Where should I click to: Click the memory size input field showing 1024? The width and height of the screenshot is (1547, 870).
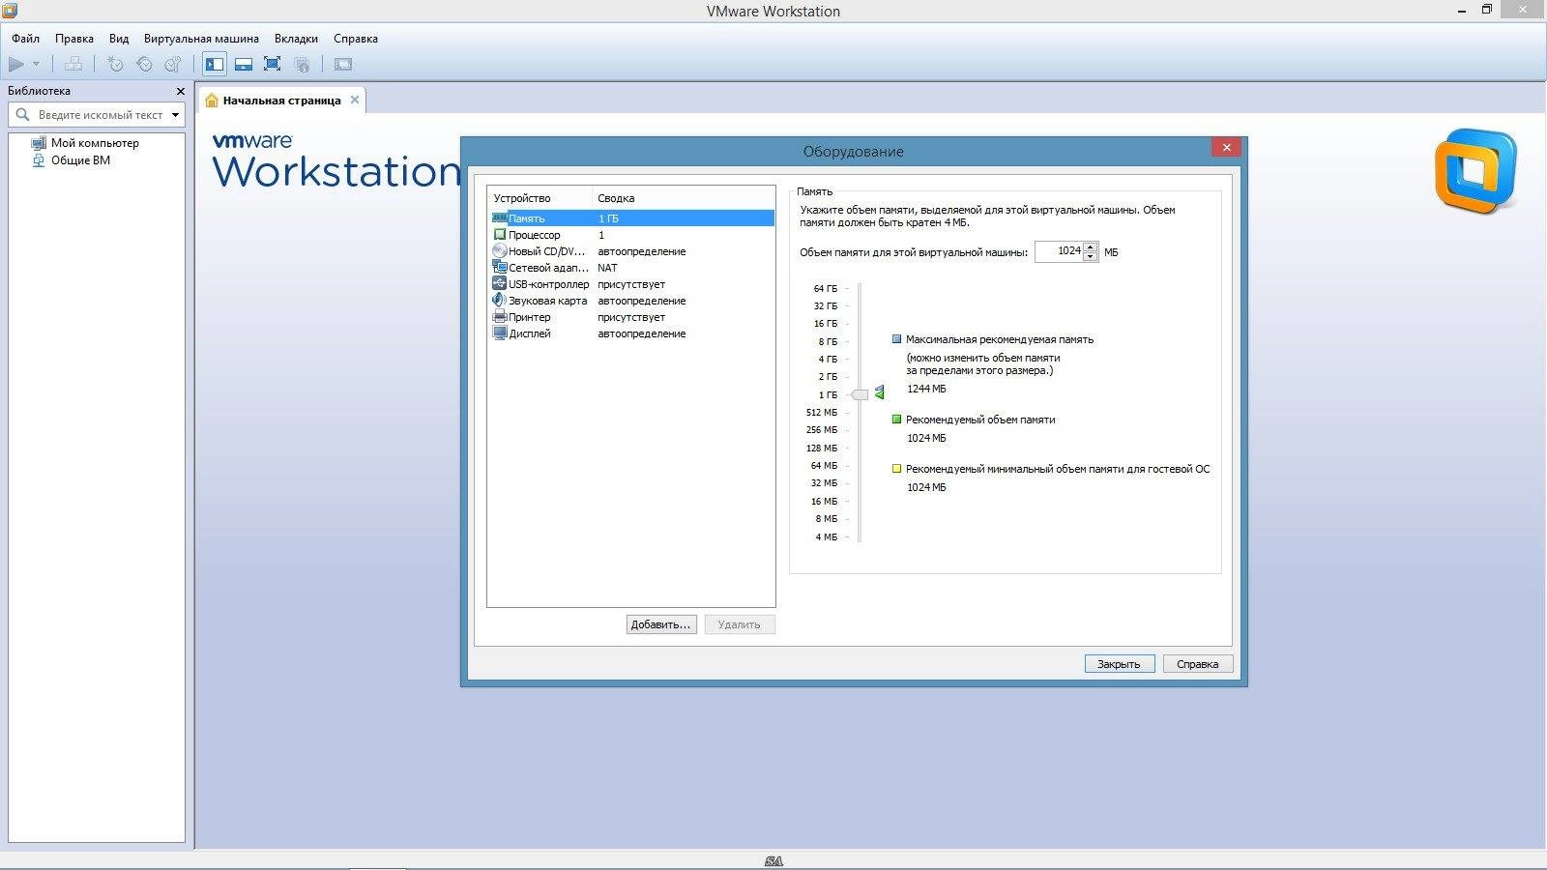(x=1058, y=251)
